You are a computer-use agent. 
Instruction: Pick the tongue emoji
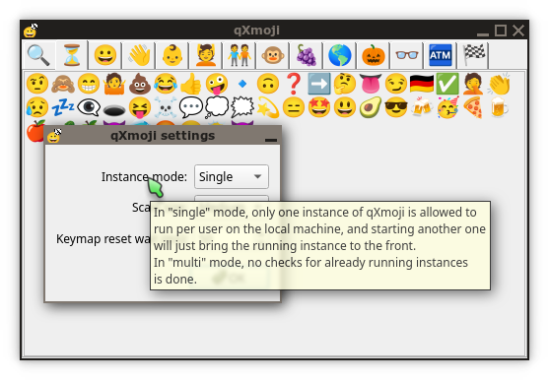tap(371, 84)
